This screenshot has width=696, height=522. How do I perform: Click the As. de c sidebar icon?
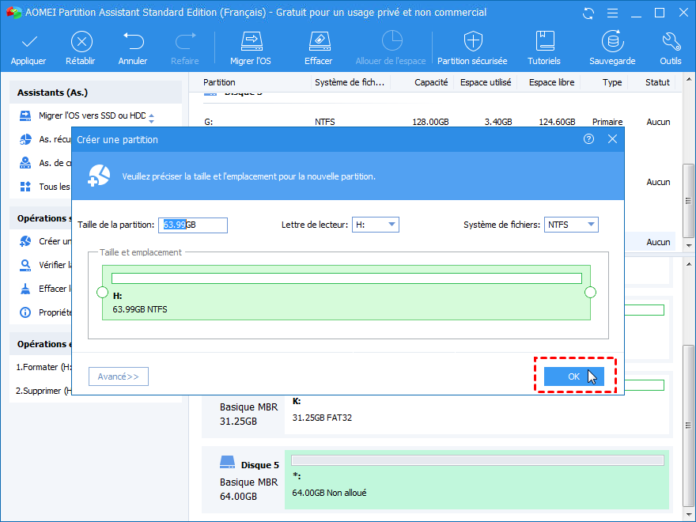click(25, 163)
